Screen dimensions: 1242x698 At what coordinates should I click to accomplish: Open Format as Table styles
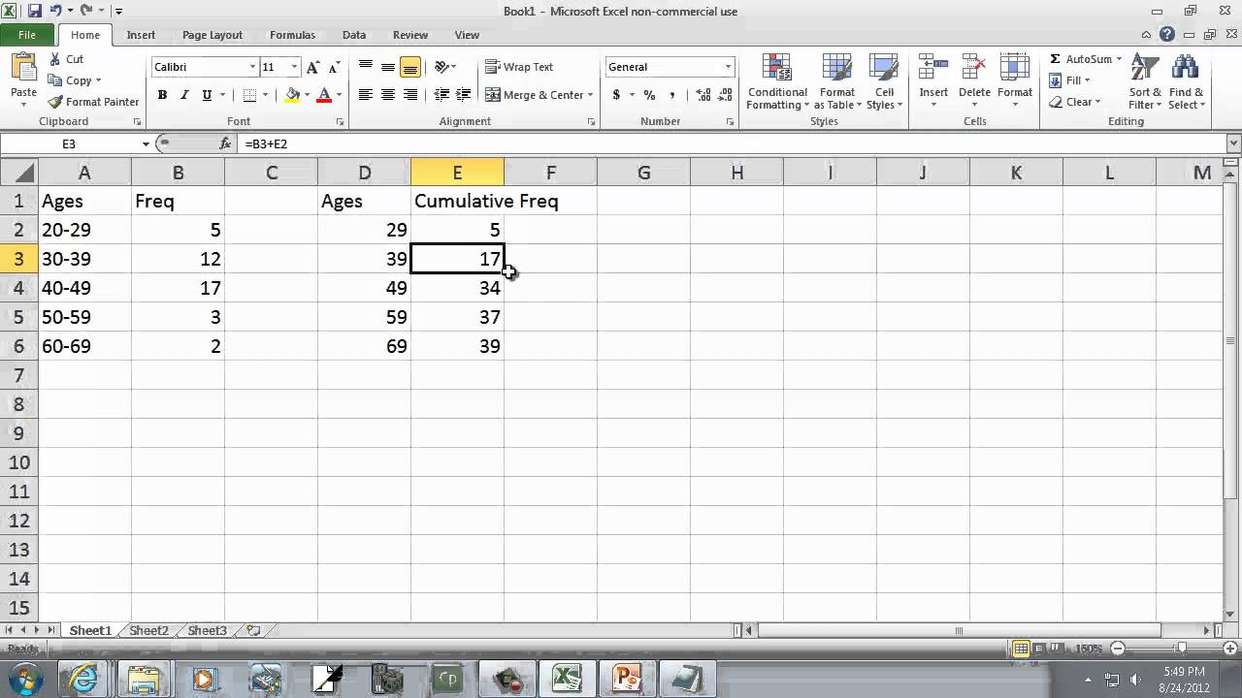834,83
